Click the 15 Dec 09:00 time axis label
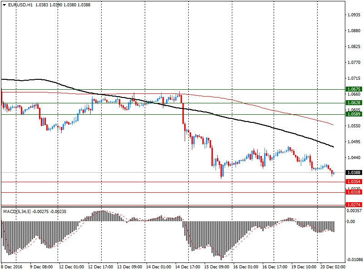This screenshot has height=272, width=363. pos(217,267)
